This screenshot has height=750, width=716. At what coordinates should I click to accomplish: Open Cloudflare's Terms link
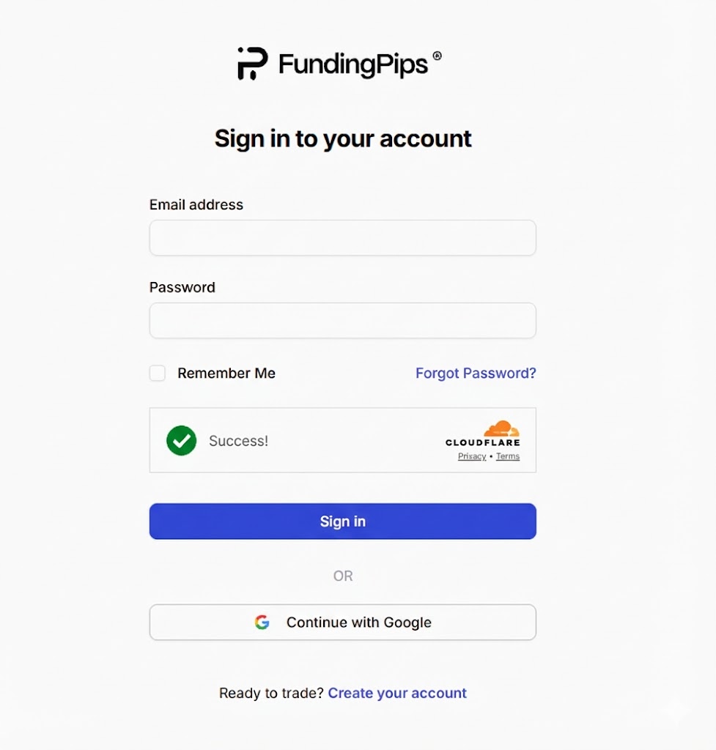pyautogui.click(x=507, y=456)
